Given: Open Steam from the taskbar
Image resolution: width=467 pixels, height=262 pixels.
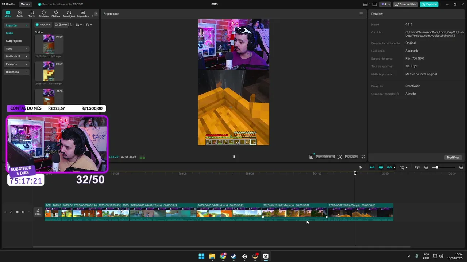Looking at the screenshot, I should click(x=234, y=256).
